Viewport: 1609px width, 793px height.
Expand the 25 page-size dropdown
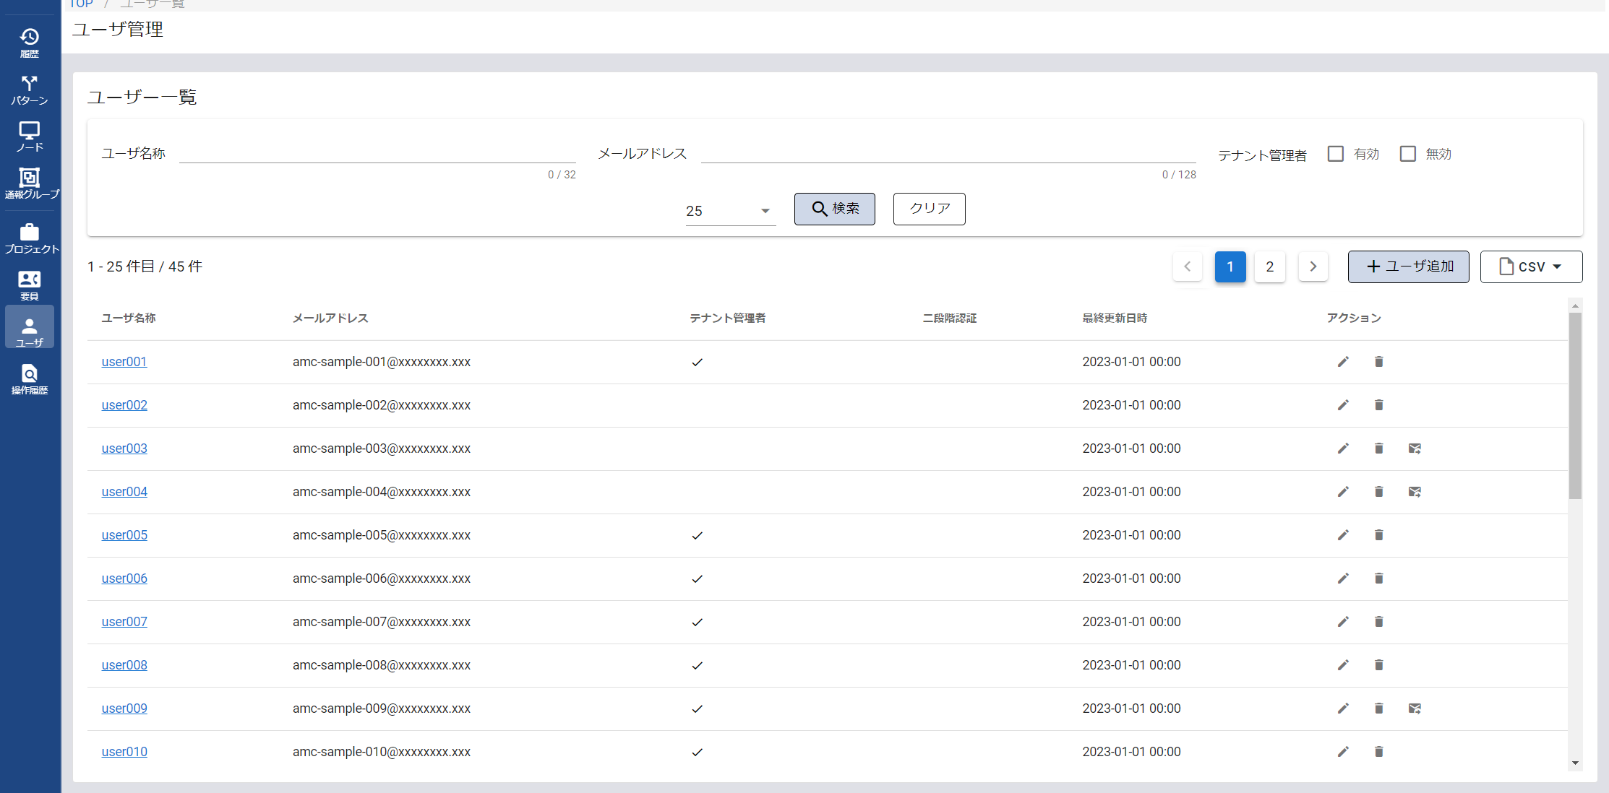click(730, 211)
